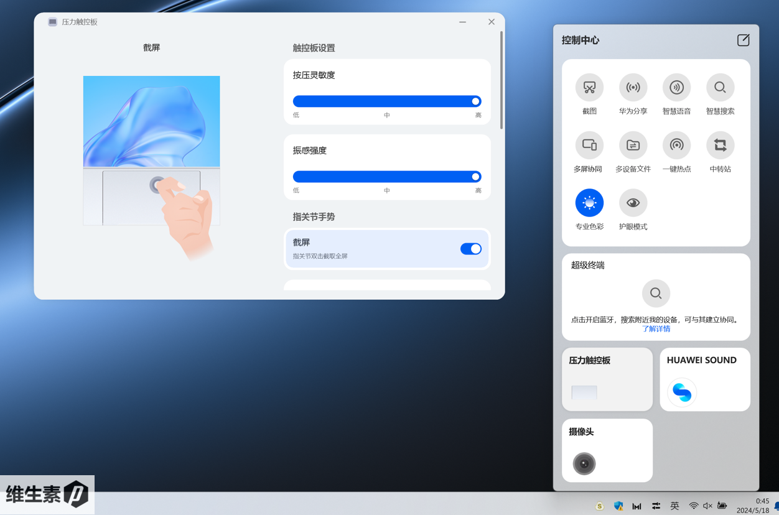Start 多屏协同 multi-screen collaboration
This screenshot has height=515, width=779.
coord(589,146)
